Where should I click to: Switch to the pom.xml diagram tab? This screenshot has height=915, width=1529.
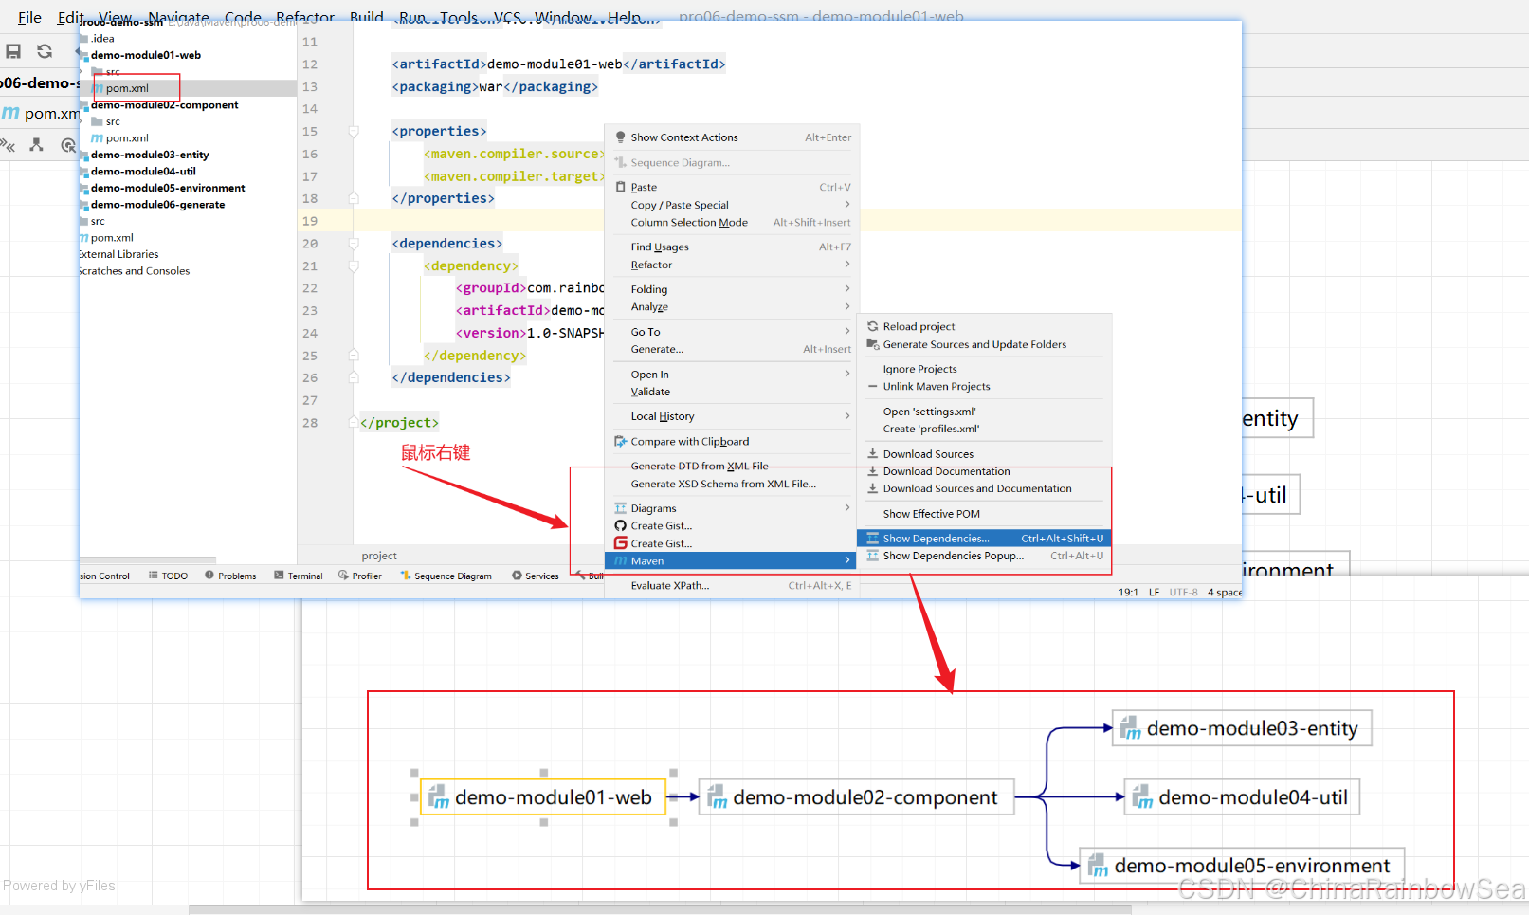(x=41, y=113)
